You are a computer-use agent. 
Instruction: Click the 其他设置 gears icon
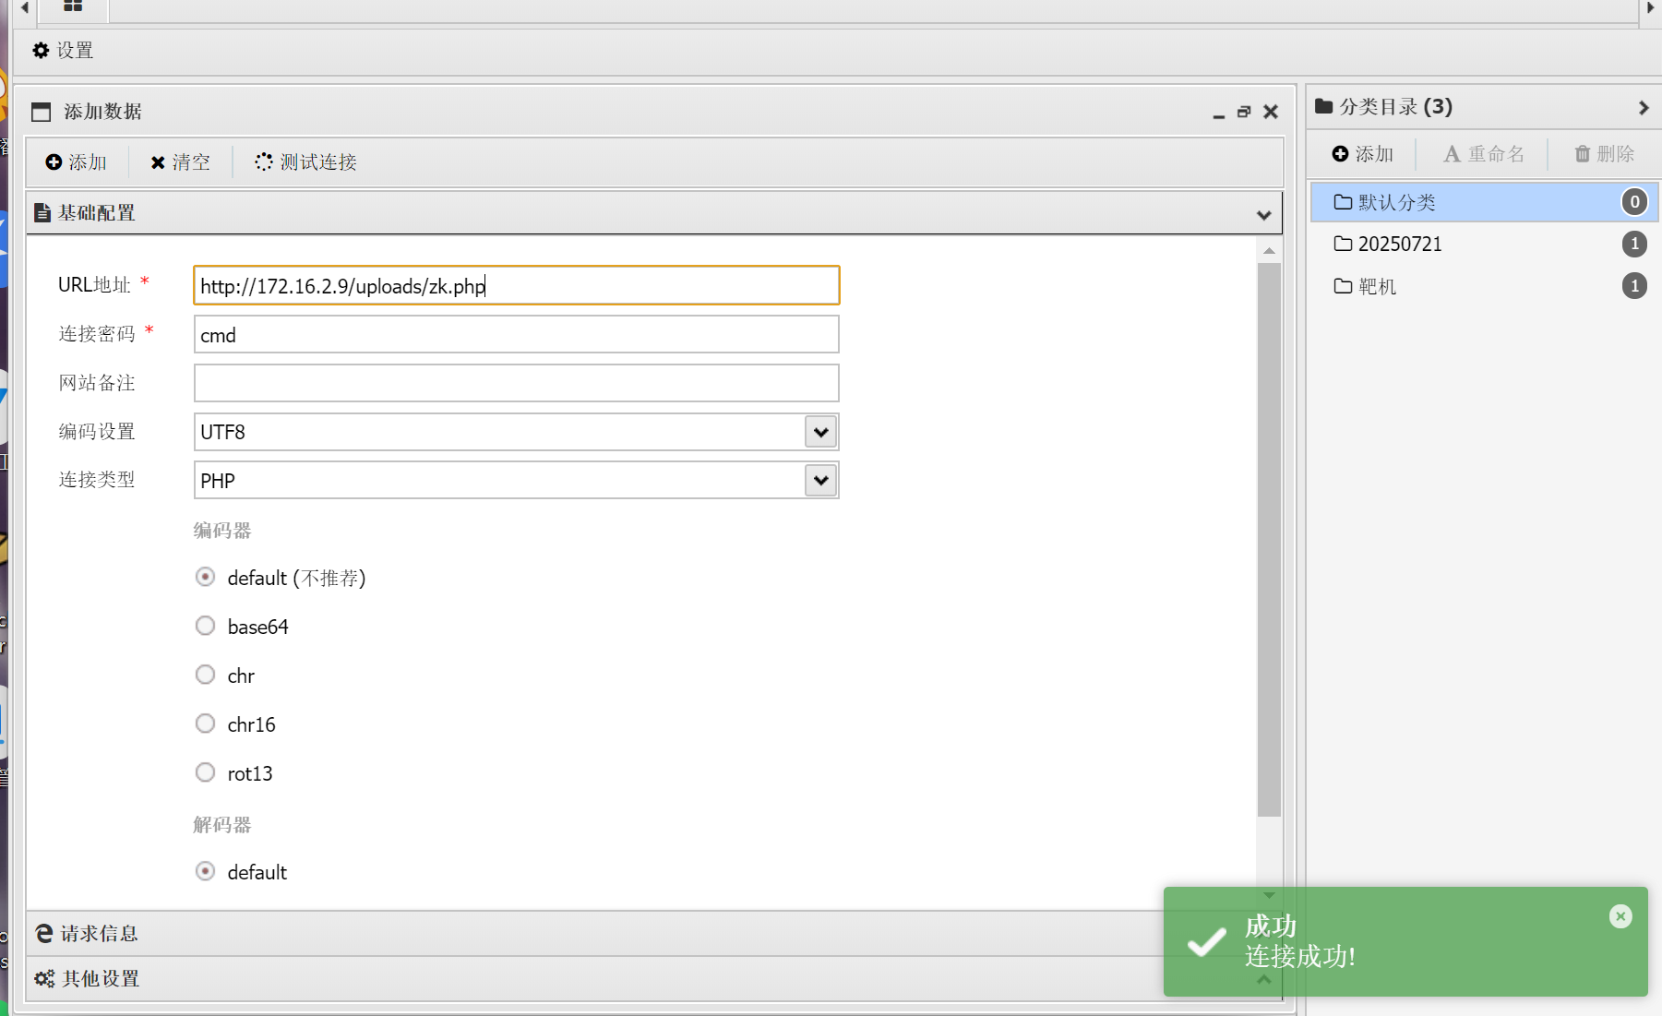click(44, 978)
